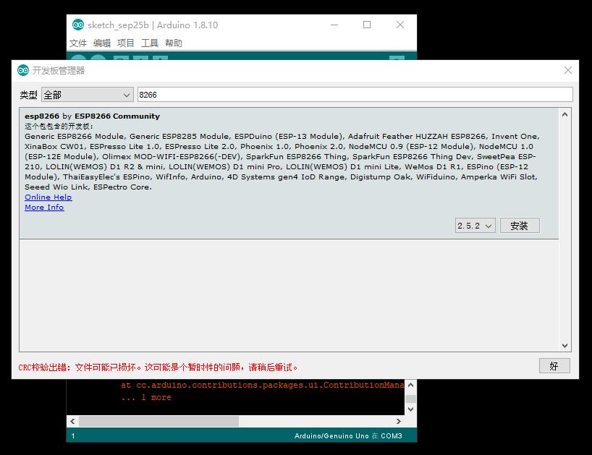Image resolution: width=592 pixels, height=455 pixels.
Task: Install the esp8266 package with 安装
Action: click(520, 226)
